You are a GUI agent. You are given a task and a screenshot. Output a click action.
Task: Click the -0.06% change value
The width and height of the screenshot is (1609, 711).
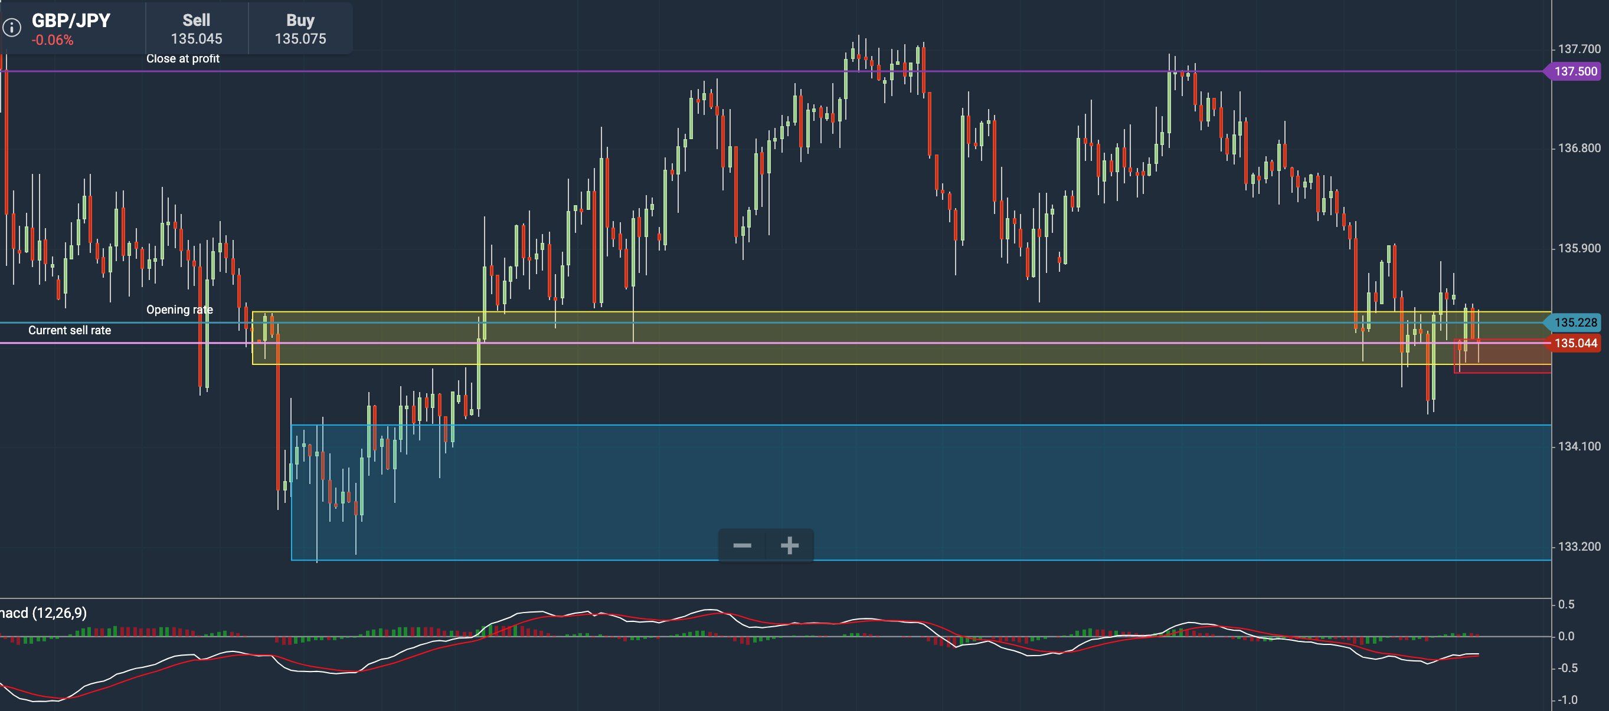pyautogui.click(x=53, y=41)
